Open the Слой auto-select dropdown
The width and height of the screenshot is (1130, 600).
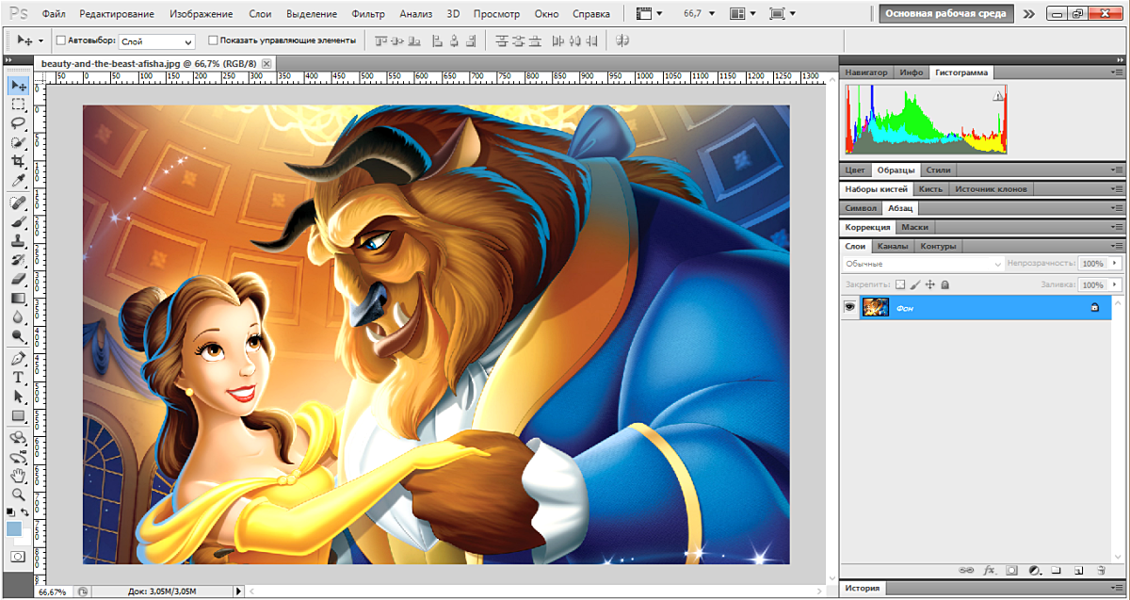click(x=156, y=41)
